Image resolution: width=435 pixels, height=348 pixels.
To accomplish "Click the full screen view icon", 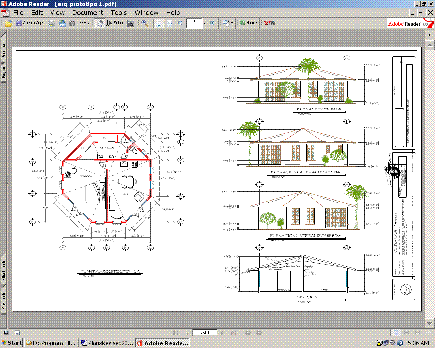I will (x=6, y=333).
